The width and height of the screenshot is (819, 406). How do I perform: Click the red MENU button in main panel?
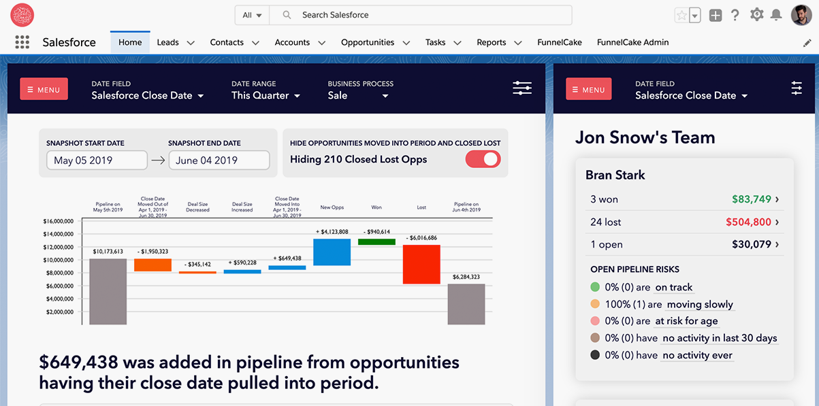pyautogui.click(x=44, y=89)
